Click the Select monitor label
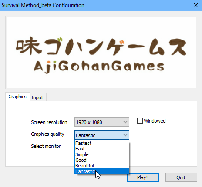Viewport: 202px width, 187px height. pos(46,146)
